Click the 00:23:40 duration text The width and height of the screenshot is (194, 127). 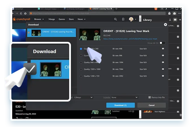tap(107, 35)
